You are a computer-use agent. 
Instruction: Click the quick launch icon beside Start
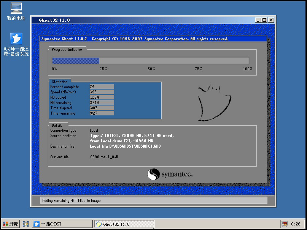[26, 224]
